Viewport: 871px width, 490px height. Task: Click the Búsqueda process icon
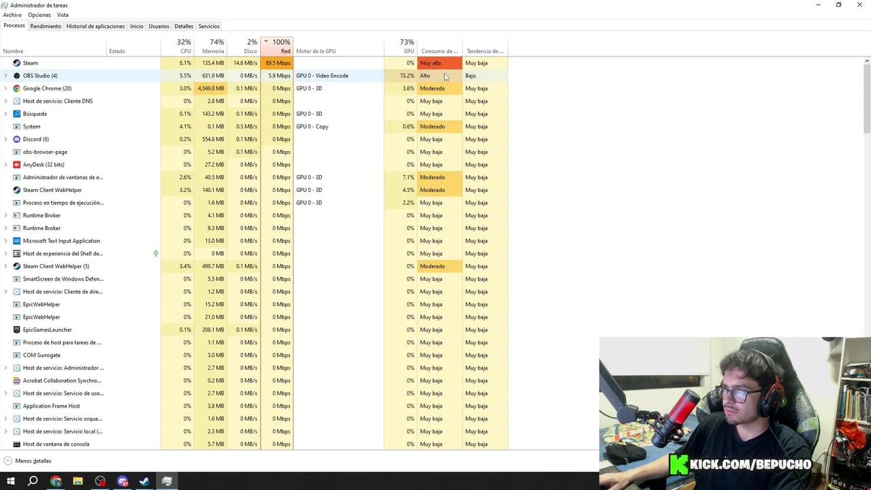[x=17, y=114]
